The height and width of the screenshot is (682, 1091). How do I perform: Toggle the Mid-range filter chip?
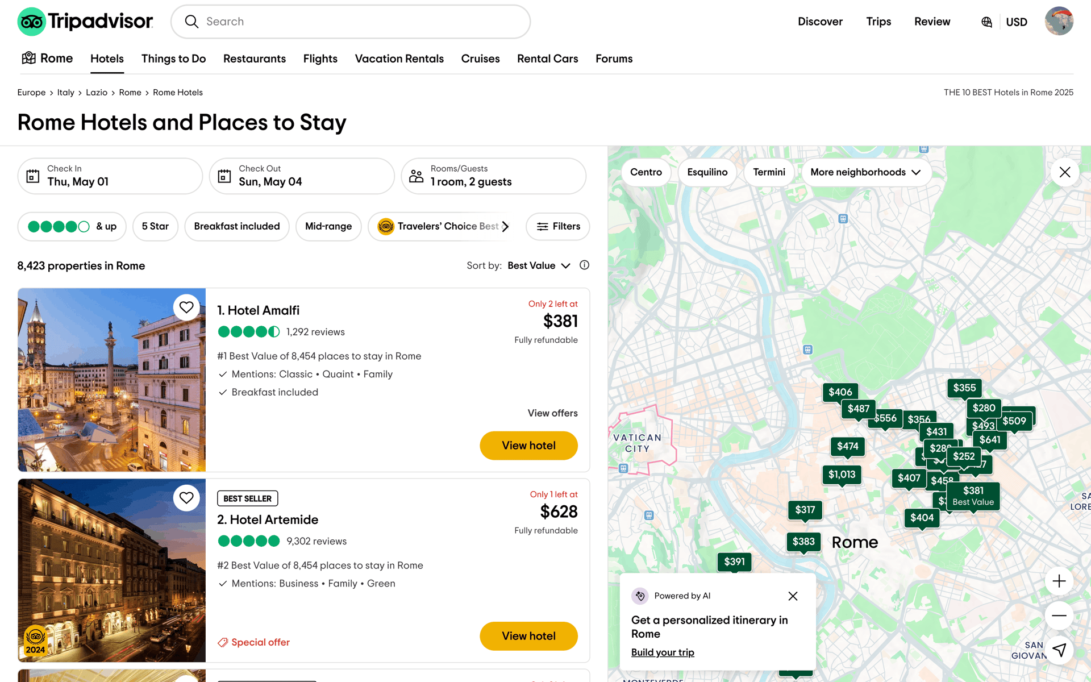[x=328, y=227]
